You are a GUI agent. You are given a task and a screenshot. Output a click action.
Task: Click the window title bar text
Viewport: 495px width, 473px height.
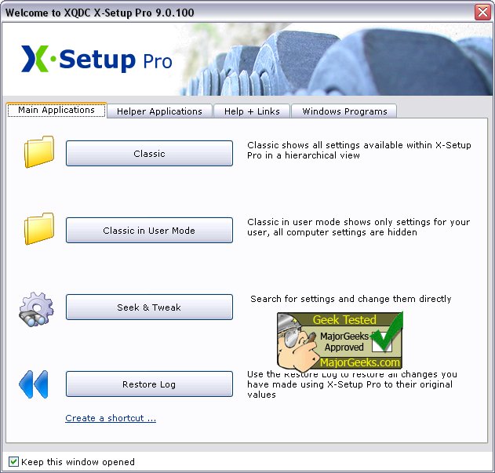pos(100,13)
